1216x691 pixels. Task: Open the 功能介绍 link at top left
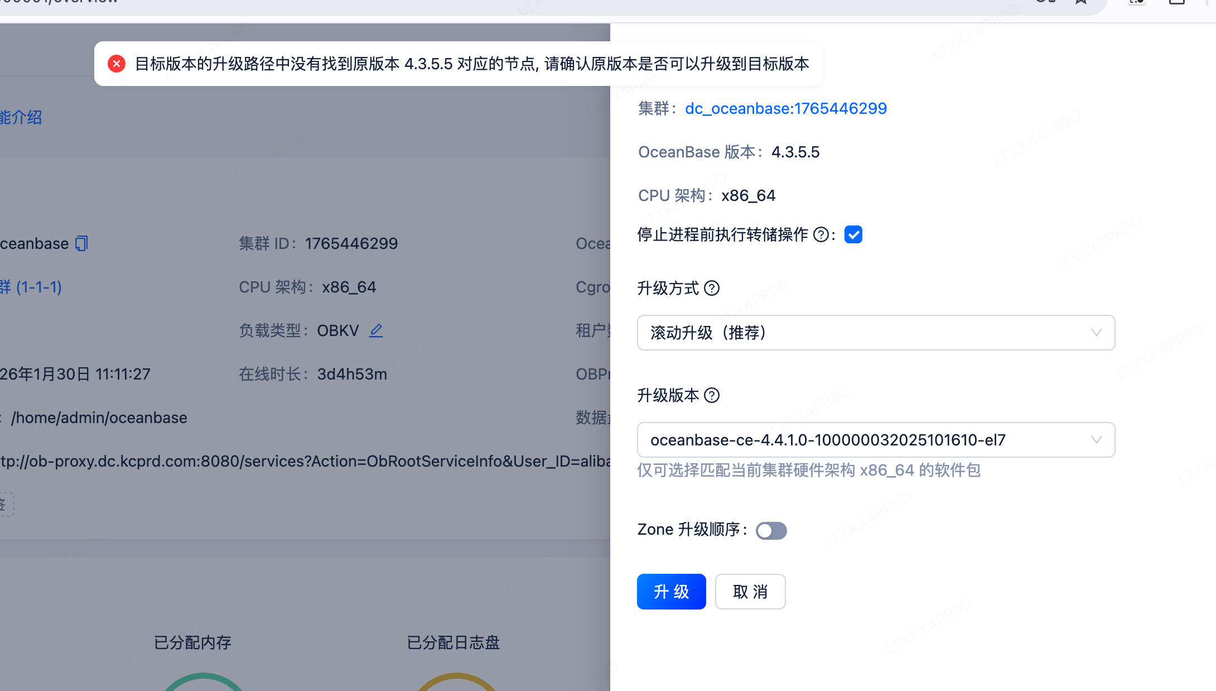pos(21,117)
